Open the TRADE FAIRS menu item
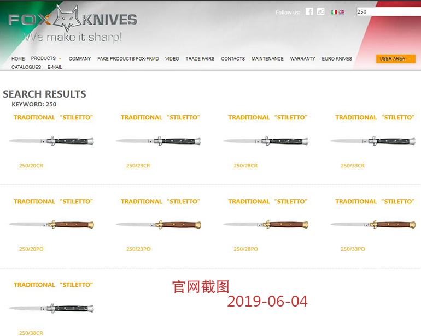Image resolution: width=421 pixels, height=336 pixels. coord(200,59)
